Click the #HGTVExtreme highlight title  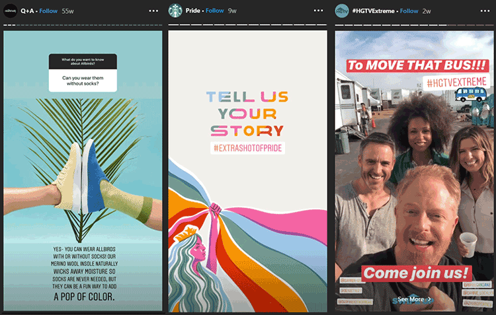[x=373, y=11]
